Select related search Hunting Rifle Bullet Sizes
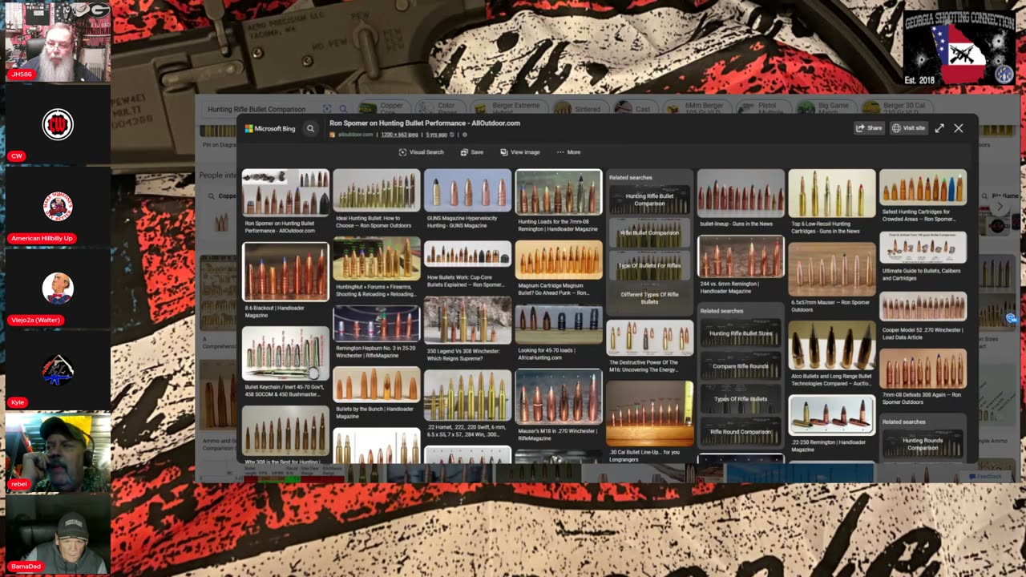 click(x=741, y=333)
